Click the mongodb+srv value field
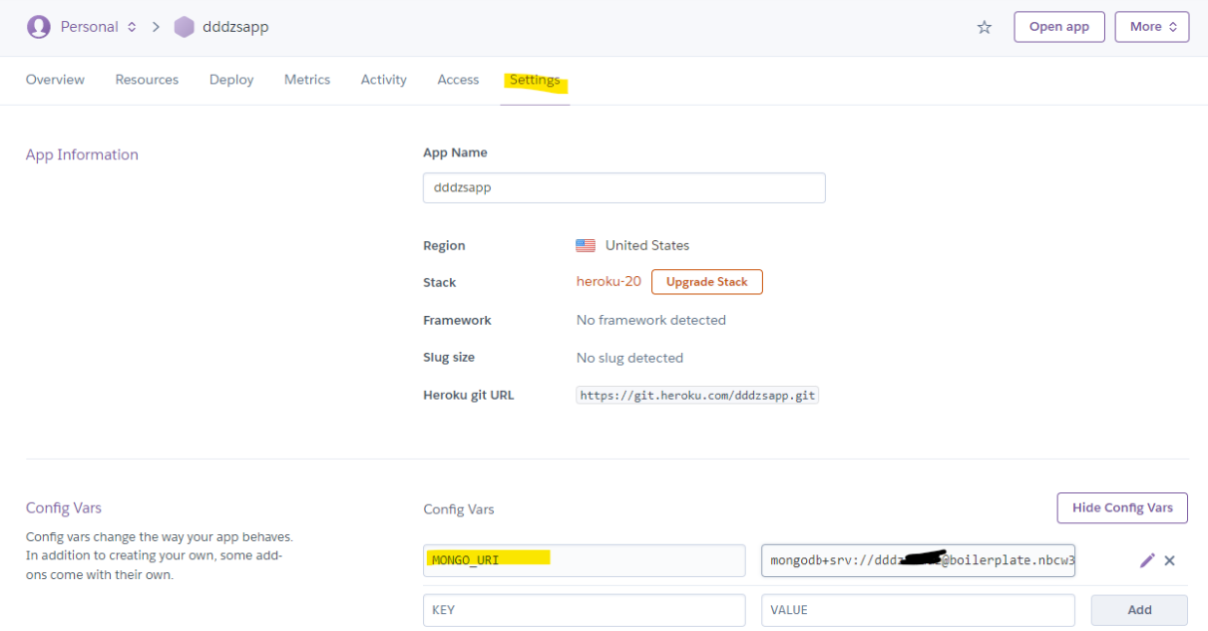The height and width of the screenshot is (631, 1208). [918, 560]
